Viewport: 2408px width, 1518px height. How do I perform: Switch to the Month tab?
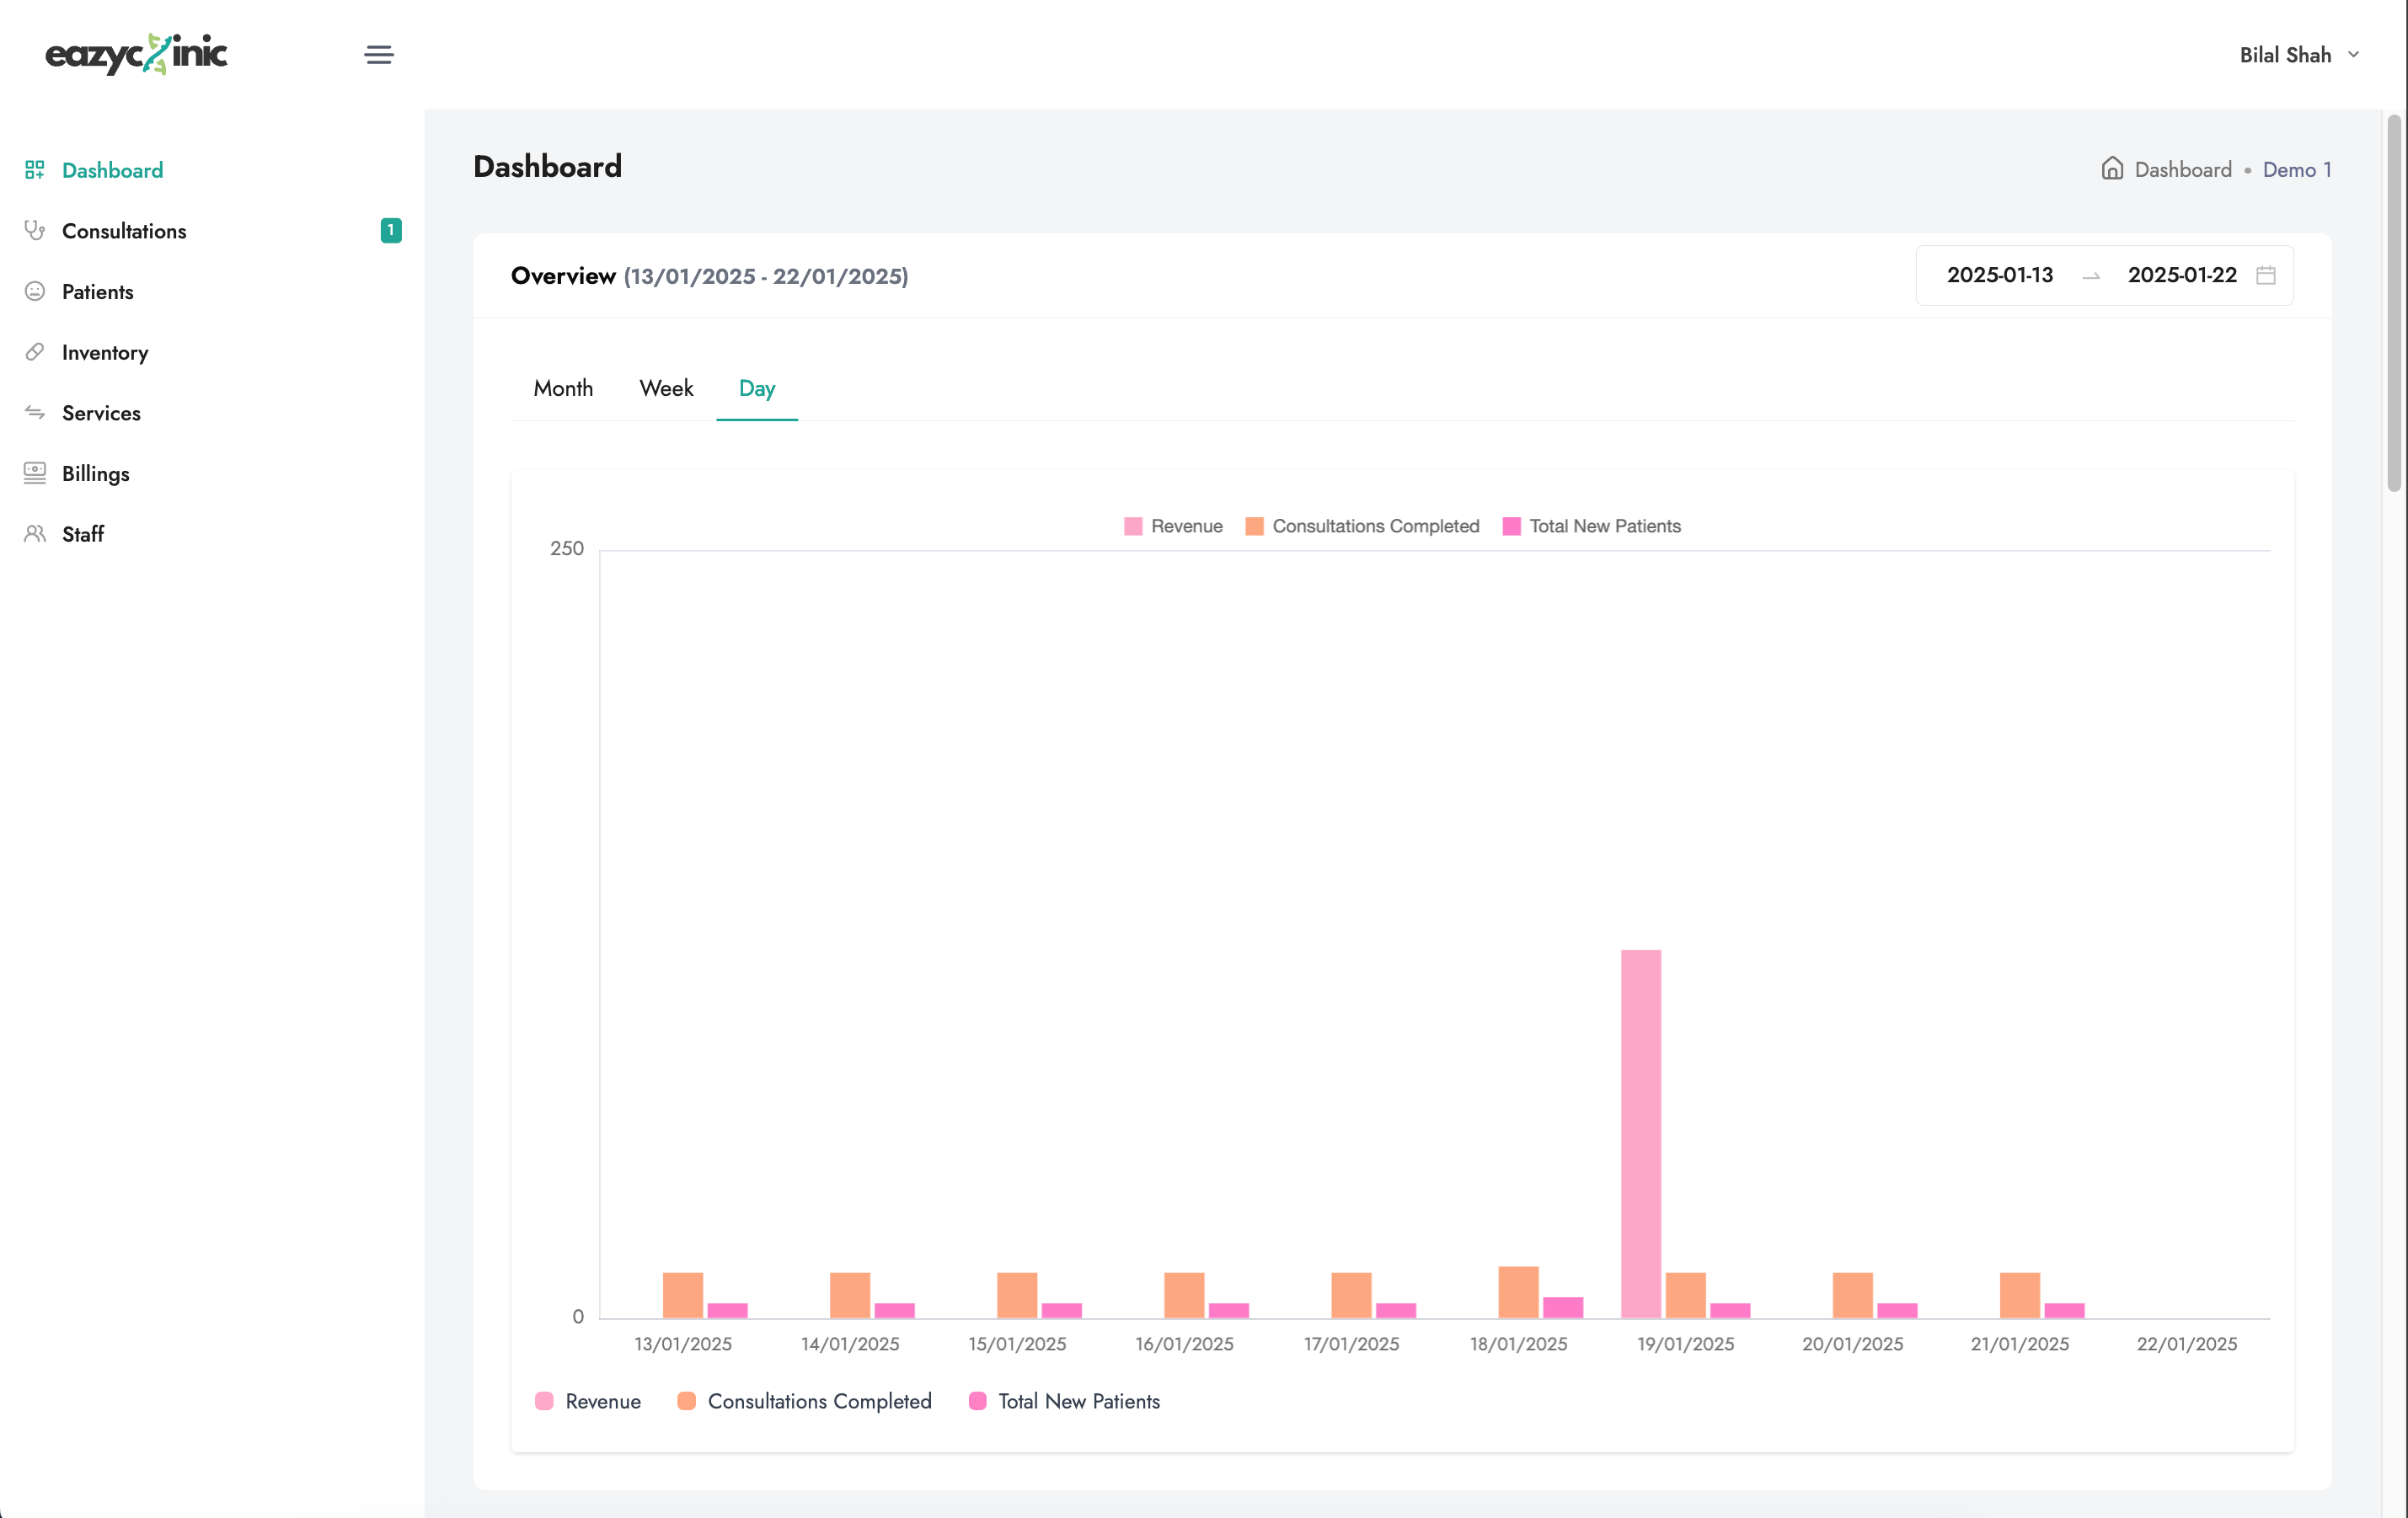[563, 388]
